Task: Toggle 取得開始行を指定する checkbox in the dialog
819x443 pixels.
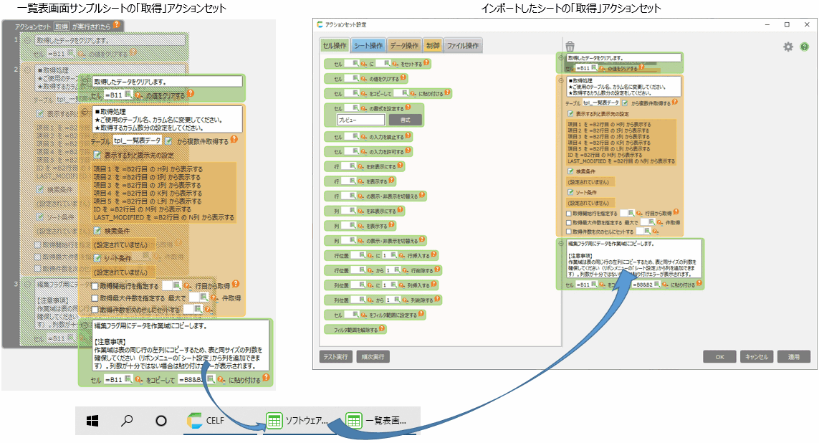Action: [569, 213]
